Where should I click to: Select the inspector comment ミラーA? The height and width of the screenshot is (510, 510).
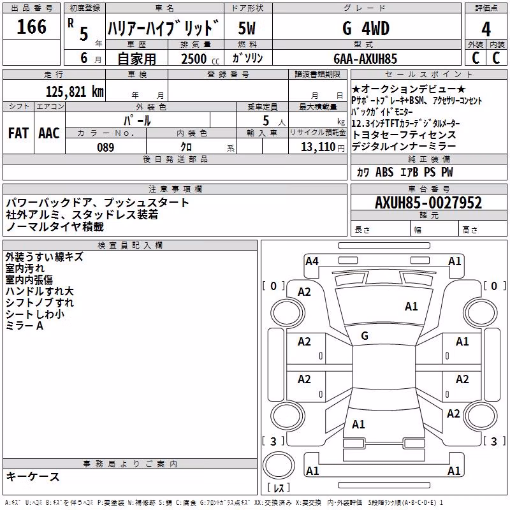(24, 325)
